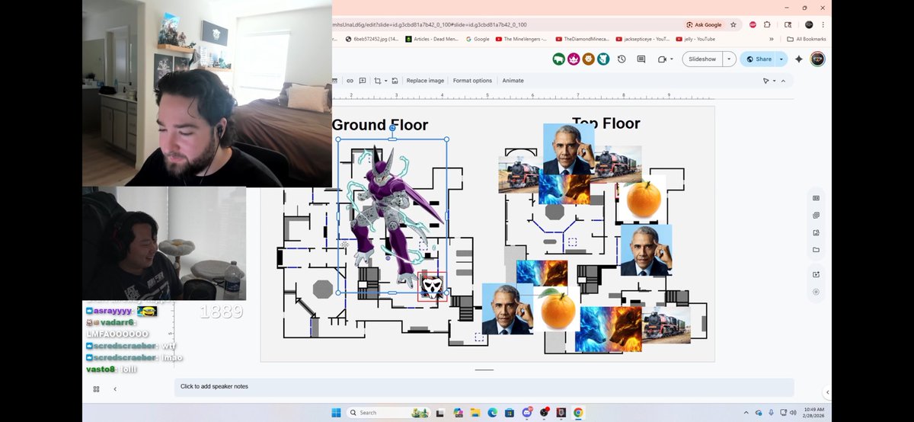This screenshot has height=422, width=914.
Task: Insert link using the chain icon
Action: coord(350,81)
